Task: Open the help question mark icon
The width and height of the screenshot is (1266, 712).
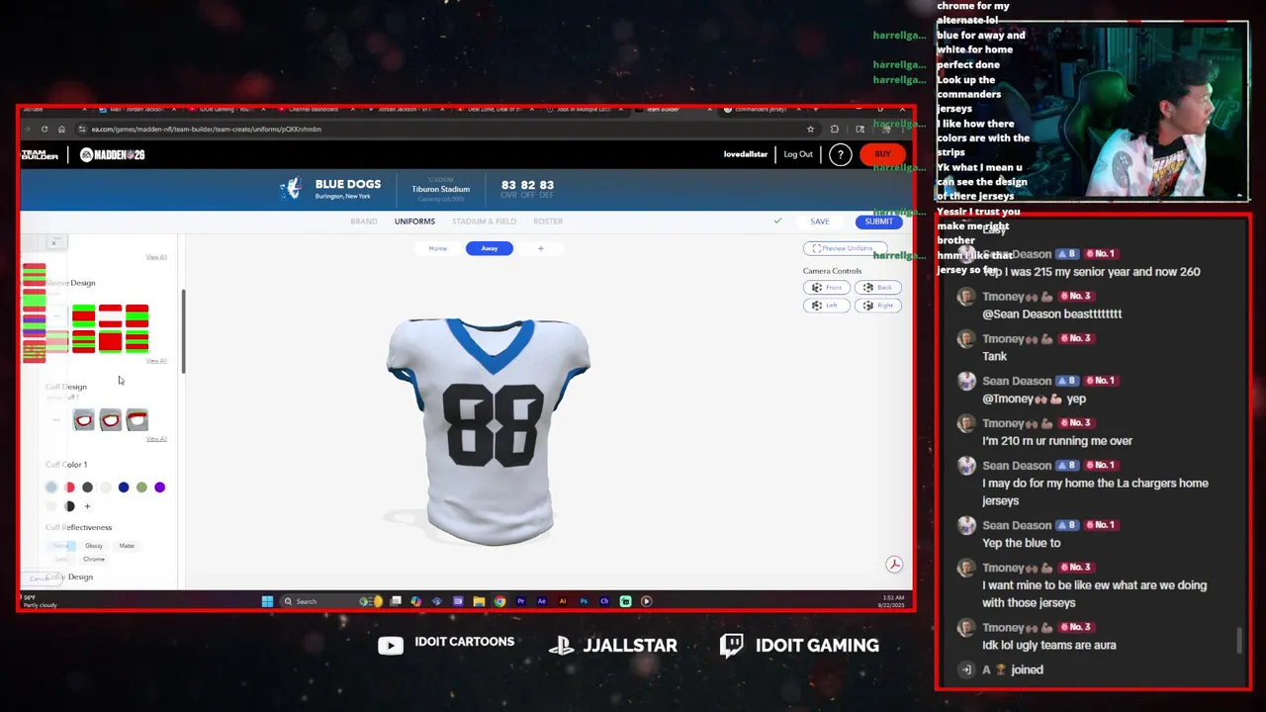Action: pyautogui.click(x=840, y=154)
